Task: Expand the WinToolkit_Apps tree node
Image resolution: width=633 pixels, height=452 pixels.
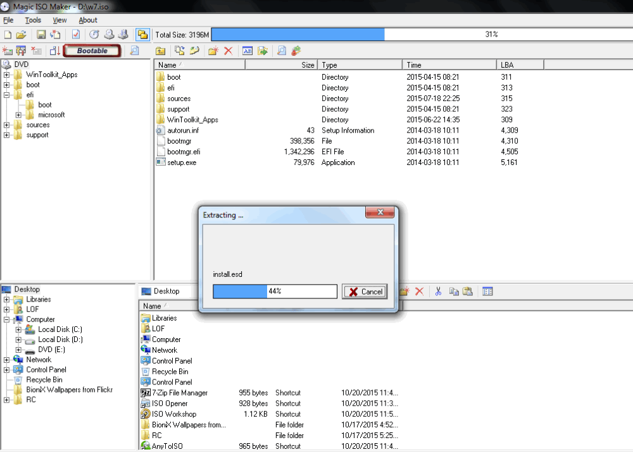Action: click(x=6, y=75)
